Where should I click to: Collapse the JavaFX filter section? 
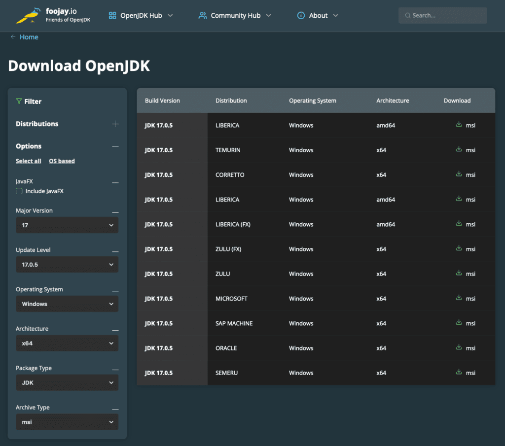point(115,182)
